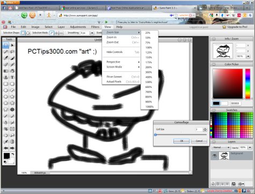Select the Text tool in toolbox
255x194 pixels.
pyautogui.click(x=12, y=77)
